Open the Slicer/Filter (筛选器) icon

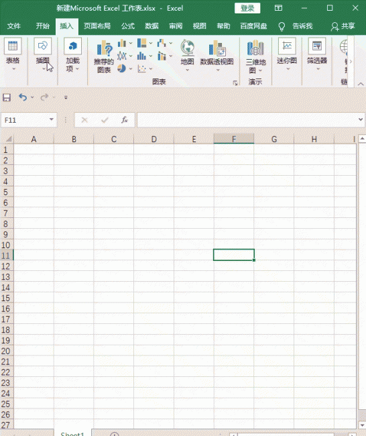pyautogui.click(x=317, y=46)
